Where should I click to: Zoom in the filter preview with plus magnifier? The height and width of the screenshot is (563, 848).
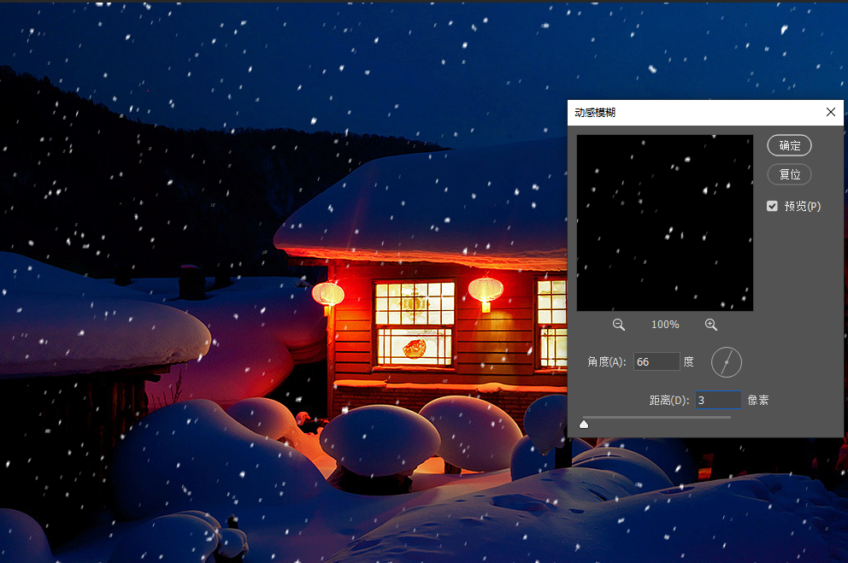[711, 324]
